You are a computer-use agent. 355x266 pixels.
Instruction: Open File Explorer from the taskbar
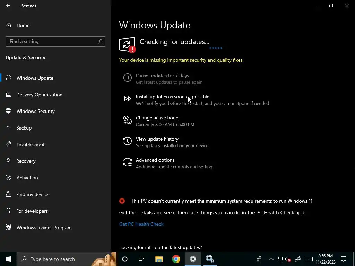pos(159,259)
